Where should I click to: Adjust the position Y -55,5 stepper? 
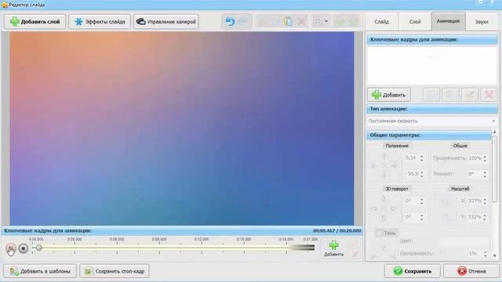[x=422, y=174]
